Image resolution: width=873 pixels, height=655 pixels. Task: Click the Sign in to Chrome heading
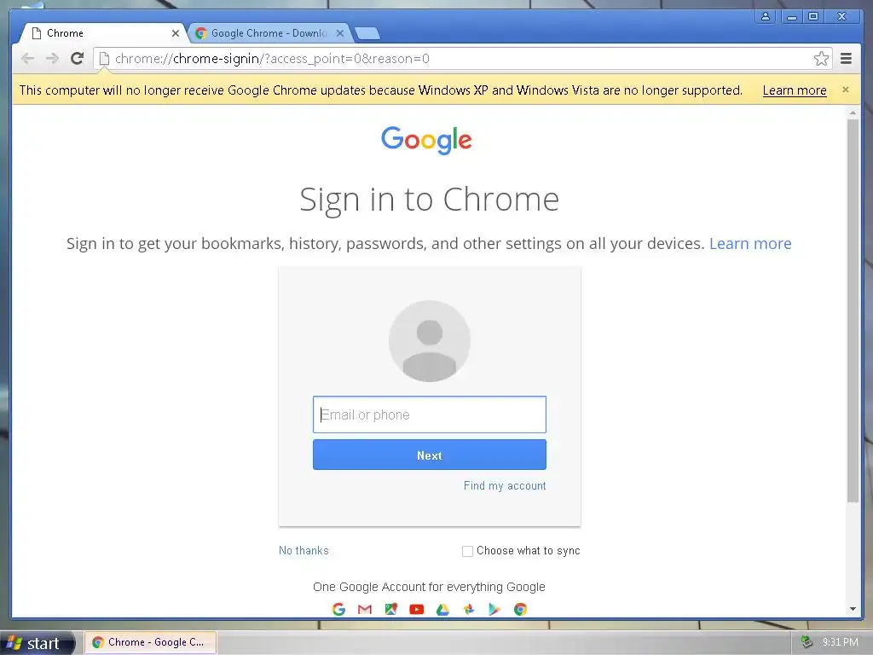[430, 200]
